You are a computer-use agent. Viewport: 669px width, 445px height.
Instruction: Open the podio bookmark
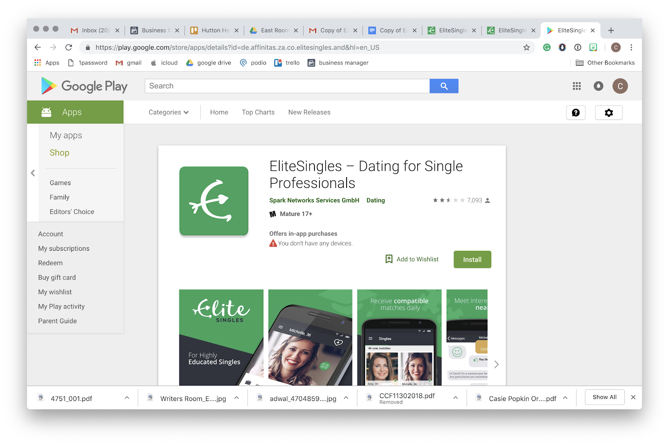pos(253,63)
